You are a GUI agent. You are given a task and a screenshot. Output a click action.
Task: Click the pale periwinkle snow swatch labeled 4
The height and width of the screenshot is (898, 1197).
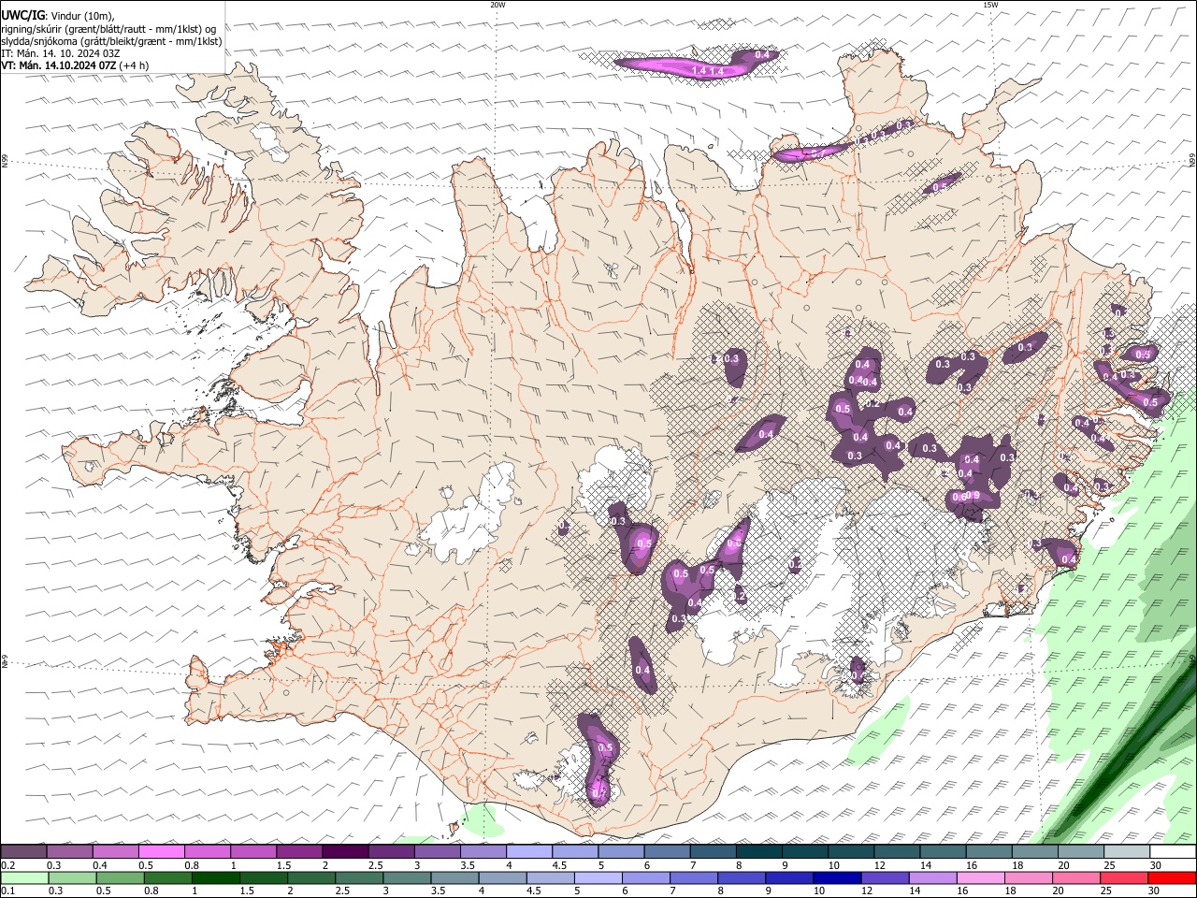tap(529, 851)
